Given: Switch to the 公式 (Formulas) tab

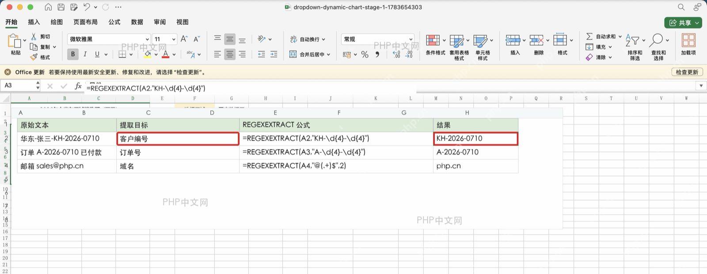Looking at the screenshot, I should (x=114, y=22).
